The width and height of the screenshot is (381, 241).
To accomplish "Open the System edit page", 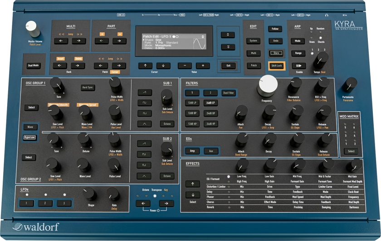I will [254, 41].
